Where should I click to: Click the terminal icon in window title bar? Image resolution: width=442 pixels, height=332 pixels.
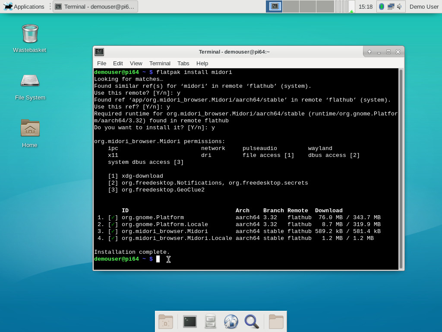(99, 52)
